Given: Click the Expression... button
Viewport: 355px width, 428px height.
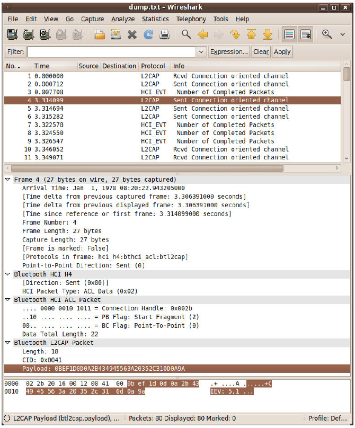Looking at the screenshot, I should point(229,52).
